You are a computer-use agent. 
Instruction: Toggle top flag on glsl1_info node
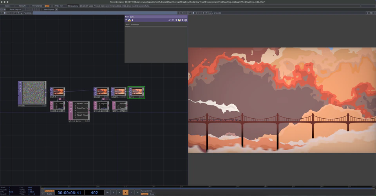pos(71,103)
